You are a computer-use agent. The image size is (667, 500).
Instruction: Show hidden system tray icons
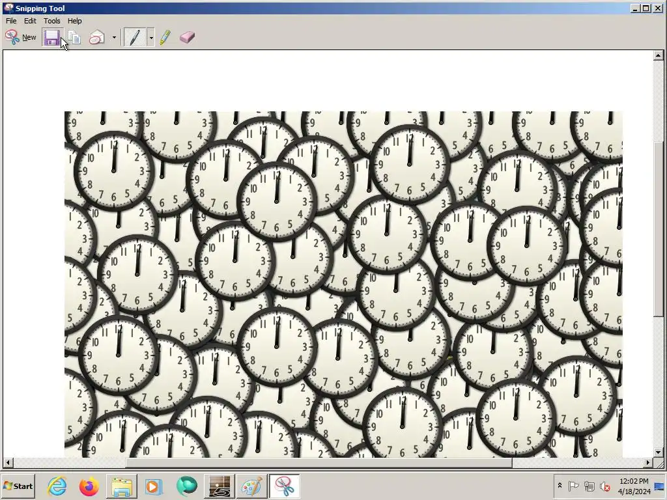coord(560,486)
